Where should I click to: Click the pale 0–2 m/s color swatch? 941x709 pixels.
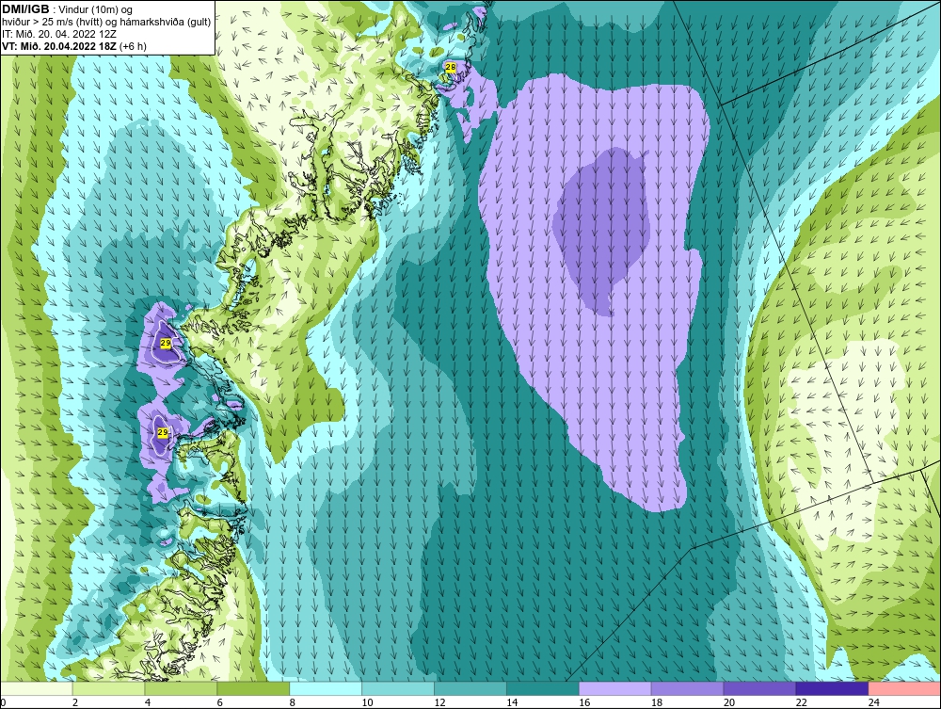click(x=37, y=688)
